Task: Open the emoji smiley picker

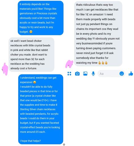Action: tap(122, 74)
